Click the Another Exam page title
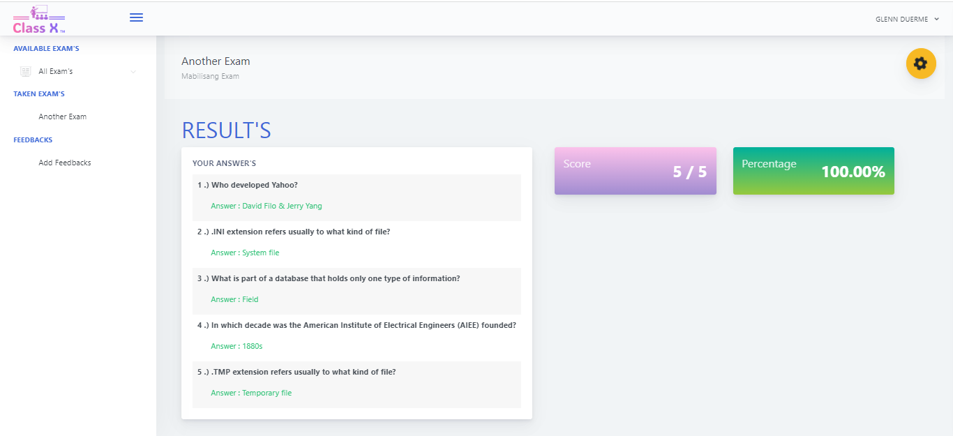953x436 pixels. tap(216, 61)
